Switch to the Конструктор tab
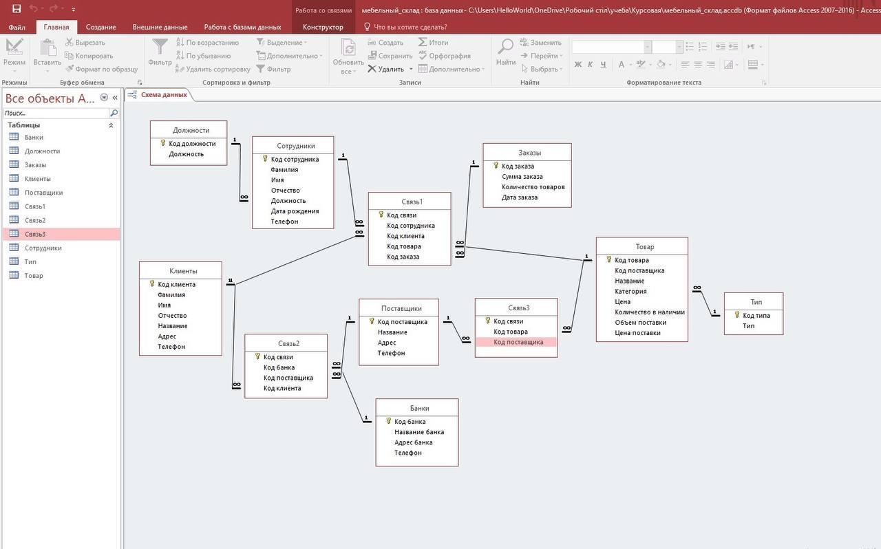The image size is (881, 549). pos(323,27)
